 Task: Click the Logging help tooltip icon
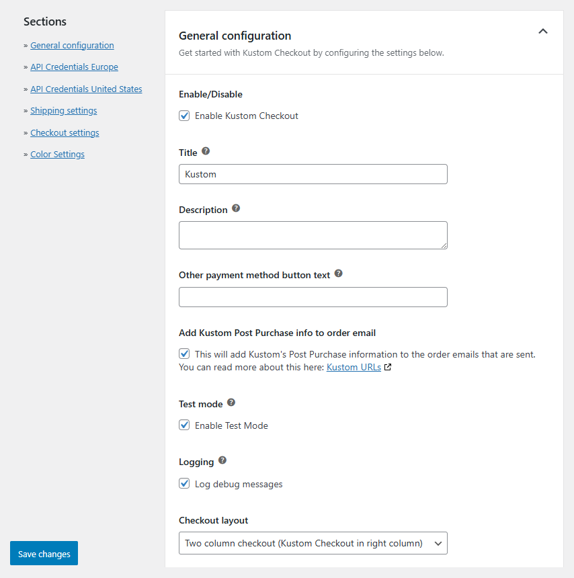(222, 460)
